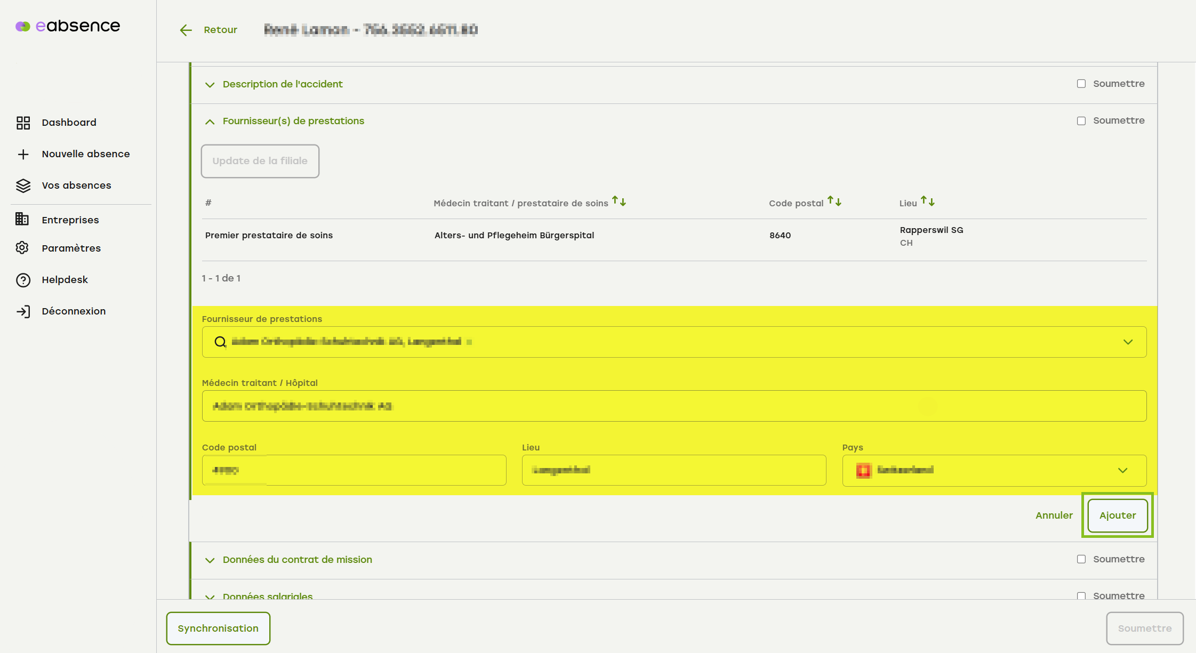
Task: Click the plus icon for Nouvelle absence
Action: (x=23, y=155)
